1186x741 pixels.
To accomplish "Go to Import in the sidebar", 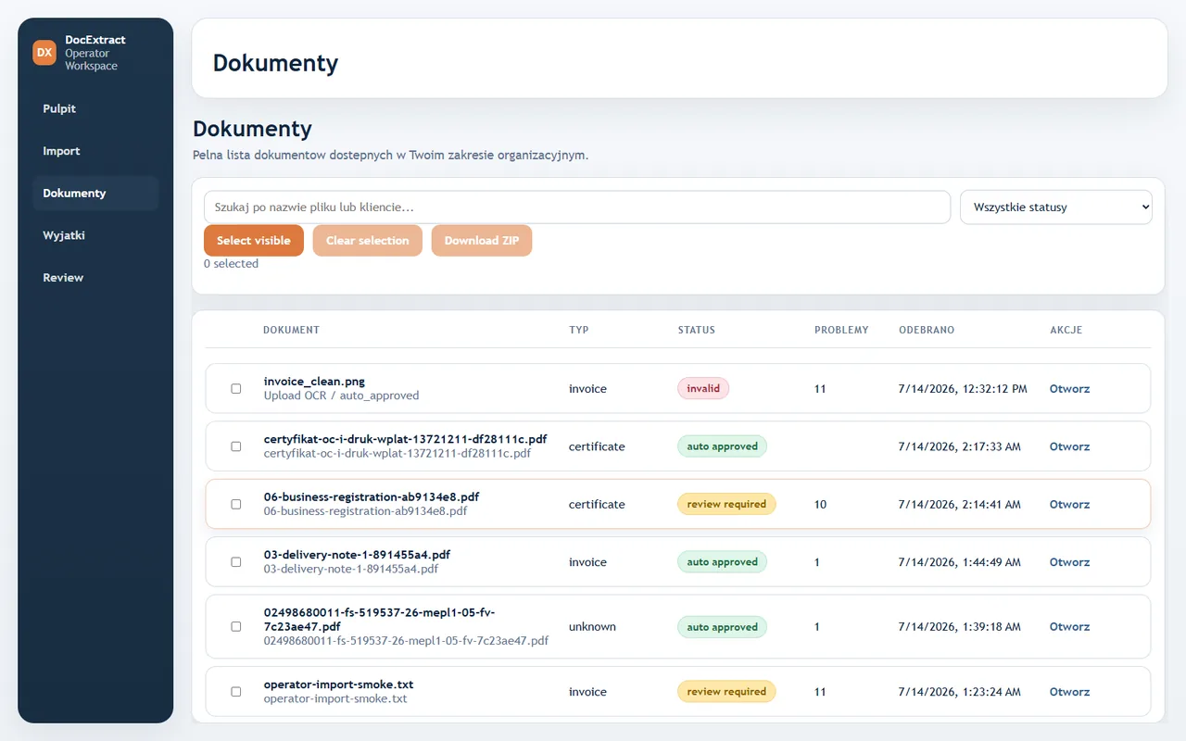I will [x=95, y=151].
